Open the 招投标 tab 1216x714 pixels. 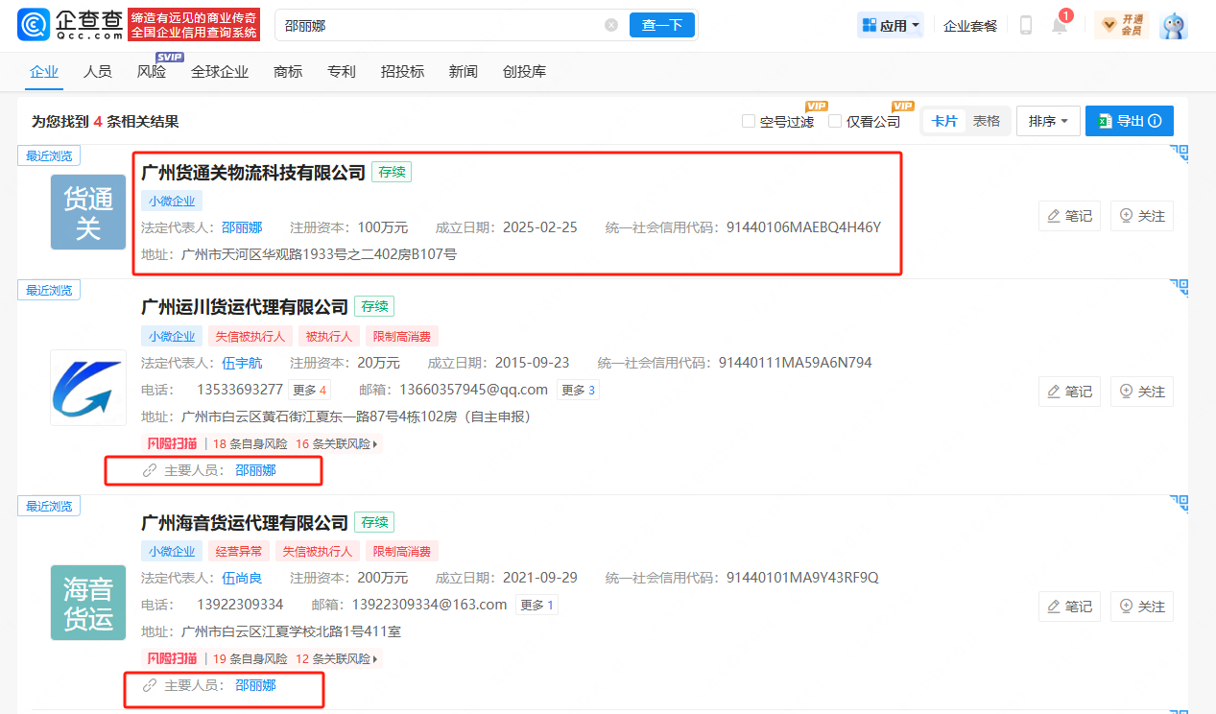click(403, 71)
